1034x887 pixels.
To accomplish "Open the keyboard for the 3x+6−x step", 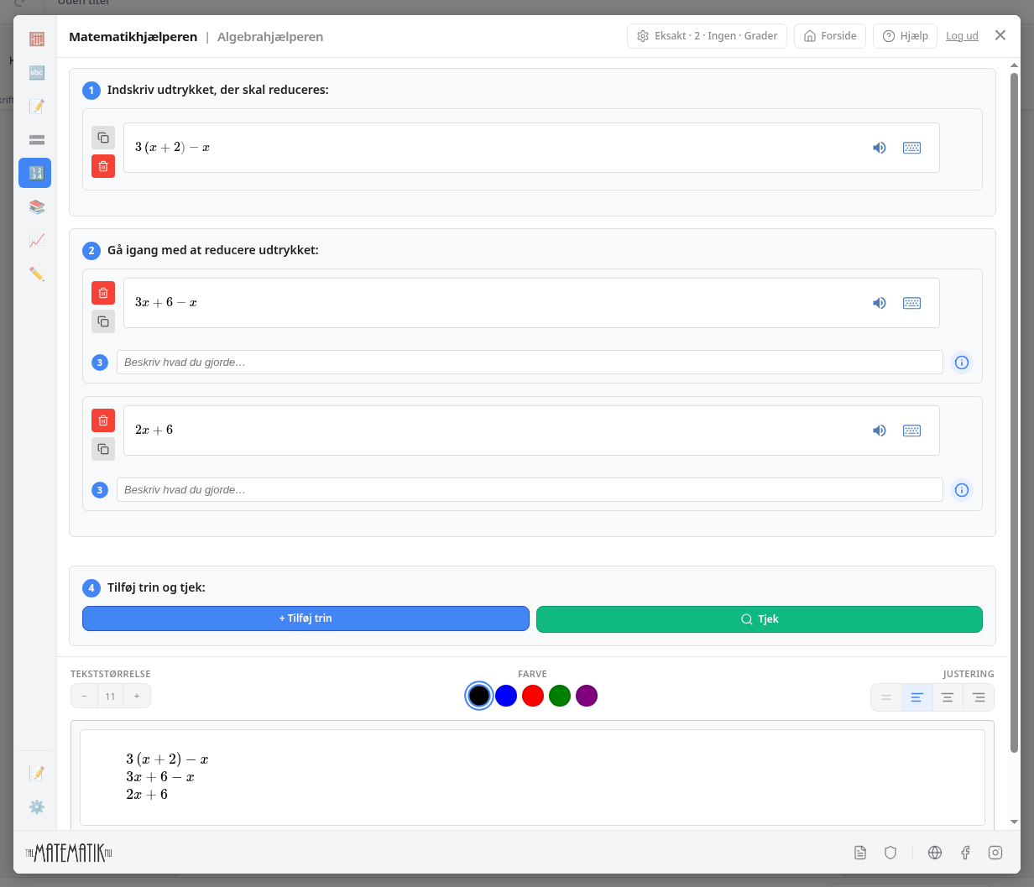I will (x=911, y=303).
